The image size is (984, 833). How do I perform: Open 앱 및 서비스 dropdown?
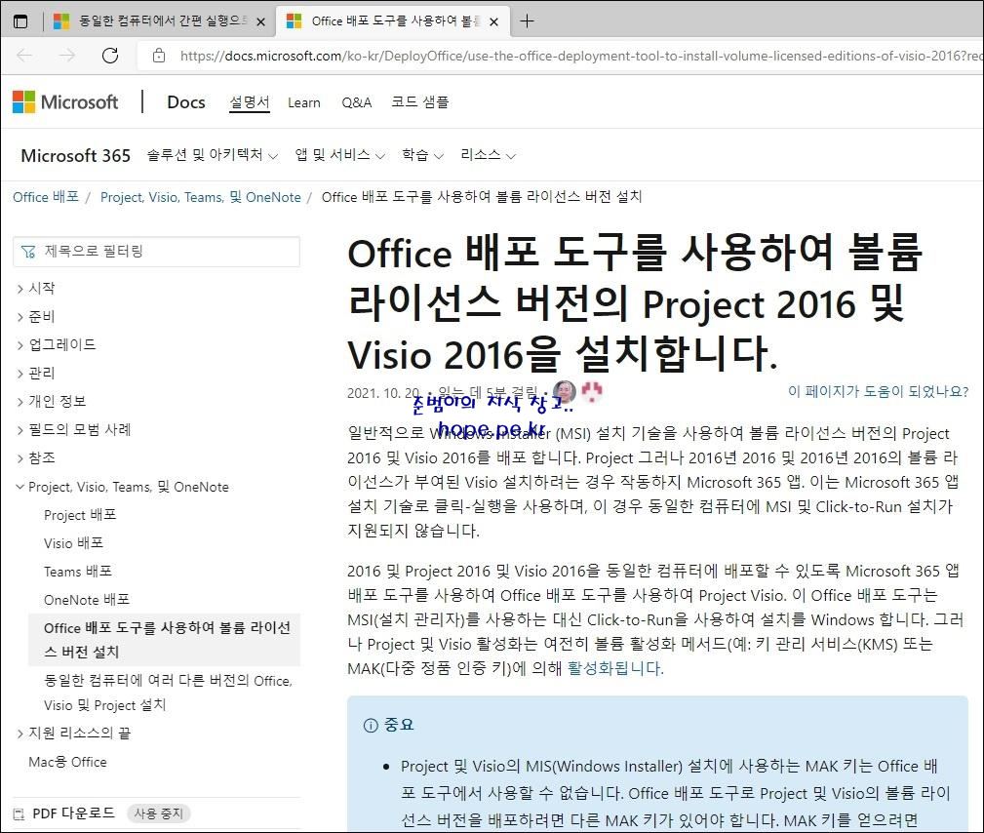click(339, 155)
